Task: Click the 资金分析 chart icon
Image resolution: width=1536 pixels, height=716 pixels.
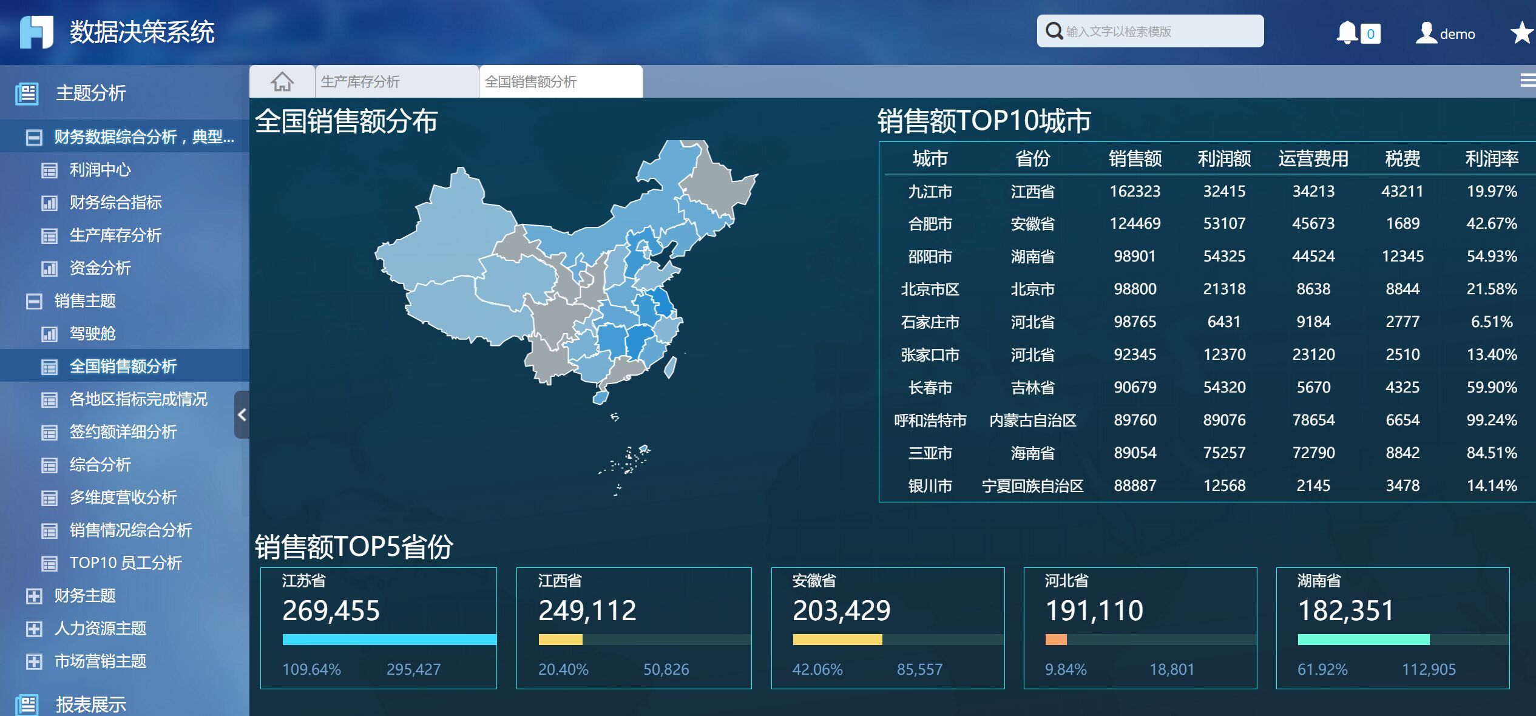Action: 50,268
